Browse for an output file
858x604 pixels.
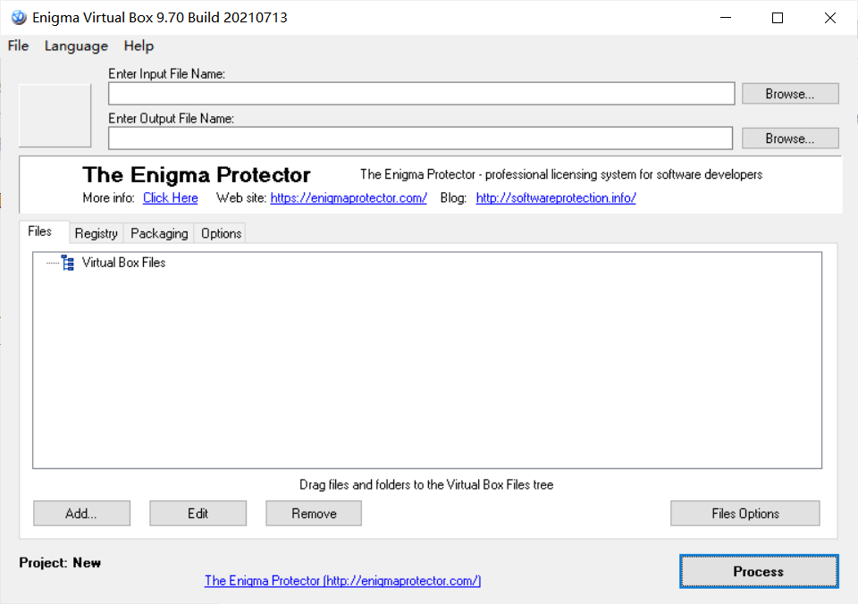tap(789, 138)
